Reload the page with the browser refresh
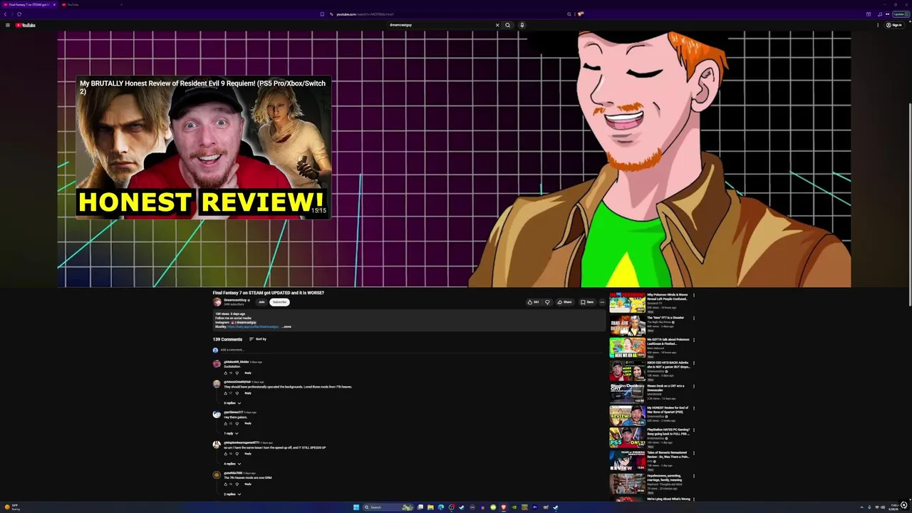Viewport: 912px width, 513px height. click(19, 14)
